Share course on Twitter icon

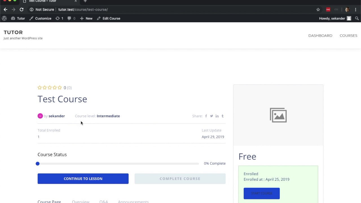211,116
